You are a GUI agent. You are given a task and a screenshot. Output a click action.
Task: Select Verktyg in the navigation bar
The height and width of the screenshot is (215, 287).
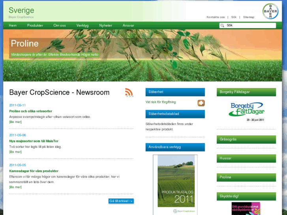click(83, 25)
